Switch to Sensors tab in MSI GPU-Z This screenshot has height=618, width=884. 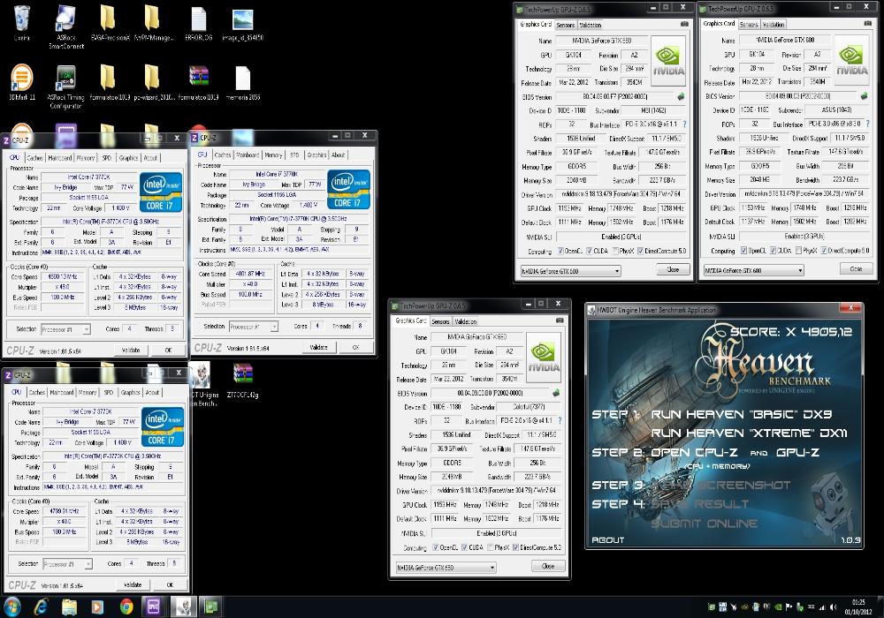566,25
